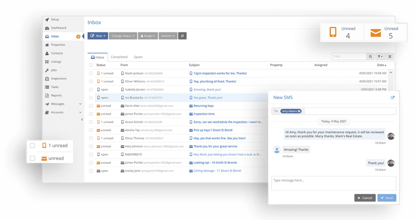The image size is (415, 220).
Task: Open Inspections from the sidebar icon
Action: 47,78
